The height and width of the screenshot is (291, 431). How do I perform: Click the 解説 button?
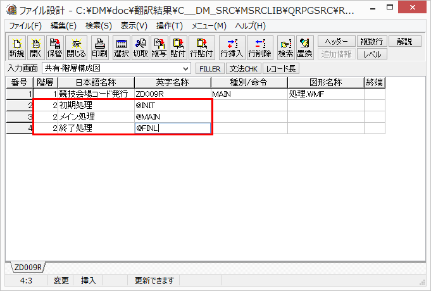[x=405, y=41]
